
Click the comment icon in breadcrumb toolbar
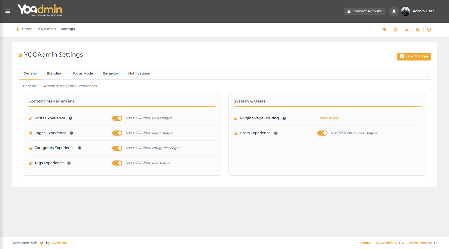384,29
